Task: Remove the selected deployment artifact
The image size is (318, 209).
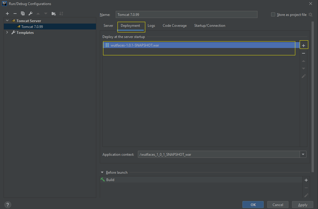Action: click(x=304, y=53)
